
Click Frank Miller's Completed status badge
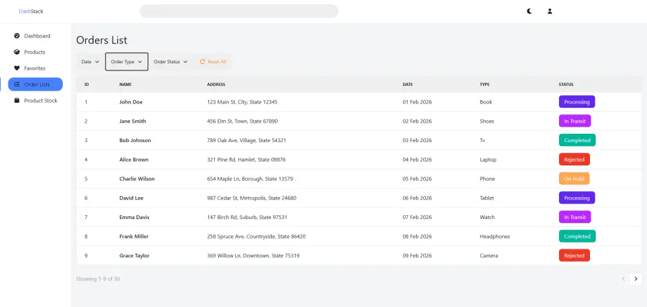tap(577, 236)
